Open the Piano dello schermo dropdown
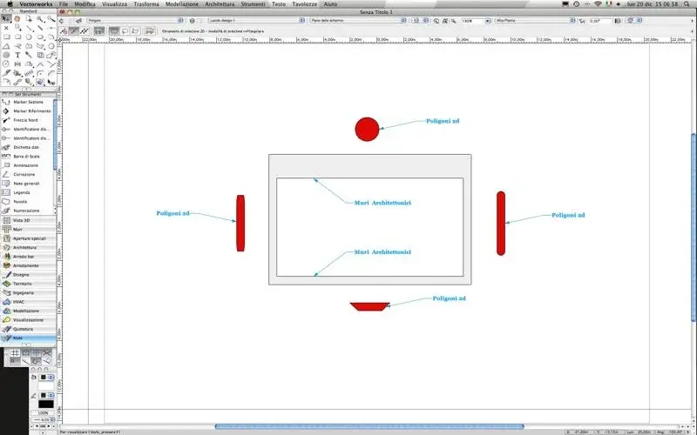 point(358,20)
